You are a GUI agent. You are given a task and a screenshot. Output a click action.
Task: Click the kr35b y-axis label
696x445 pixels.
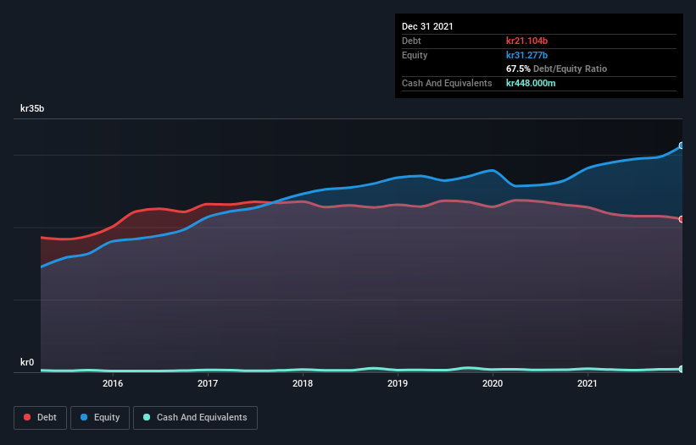[x=32, y=108]
